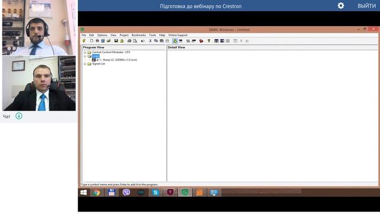Paste using the clipboard toolbar icon

[161, 41]
